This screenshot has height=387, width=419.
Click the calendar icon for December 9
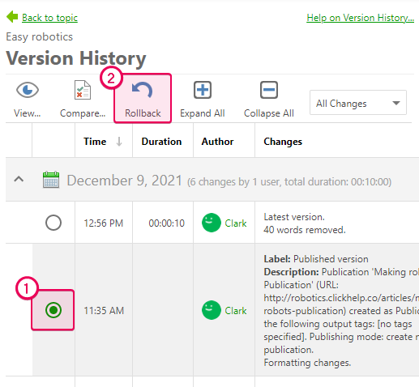(51, 180)
